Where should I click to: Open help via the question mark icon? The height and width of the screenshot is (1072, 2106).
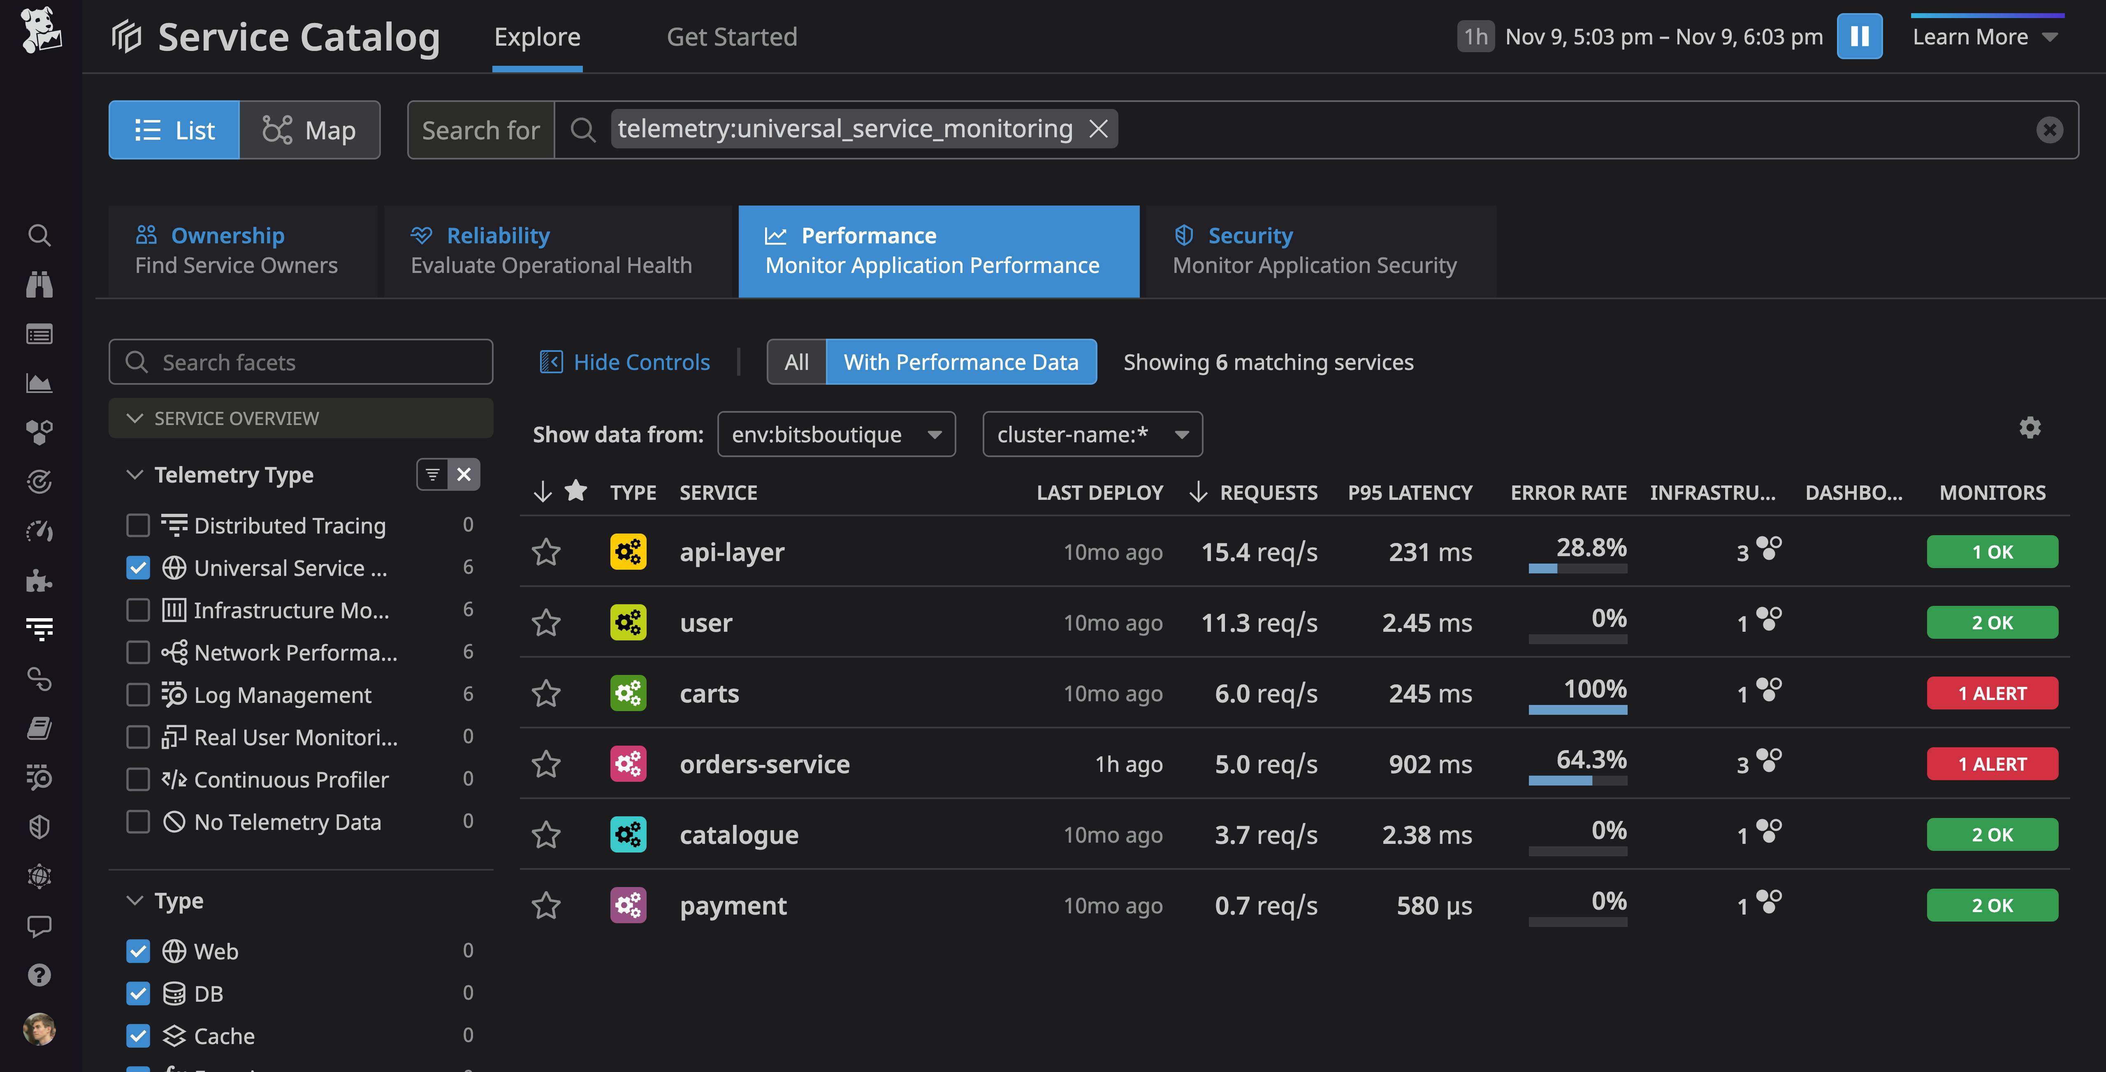click(x=39, y=975)
